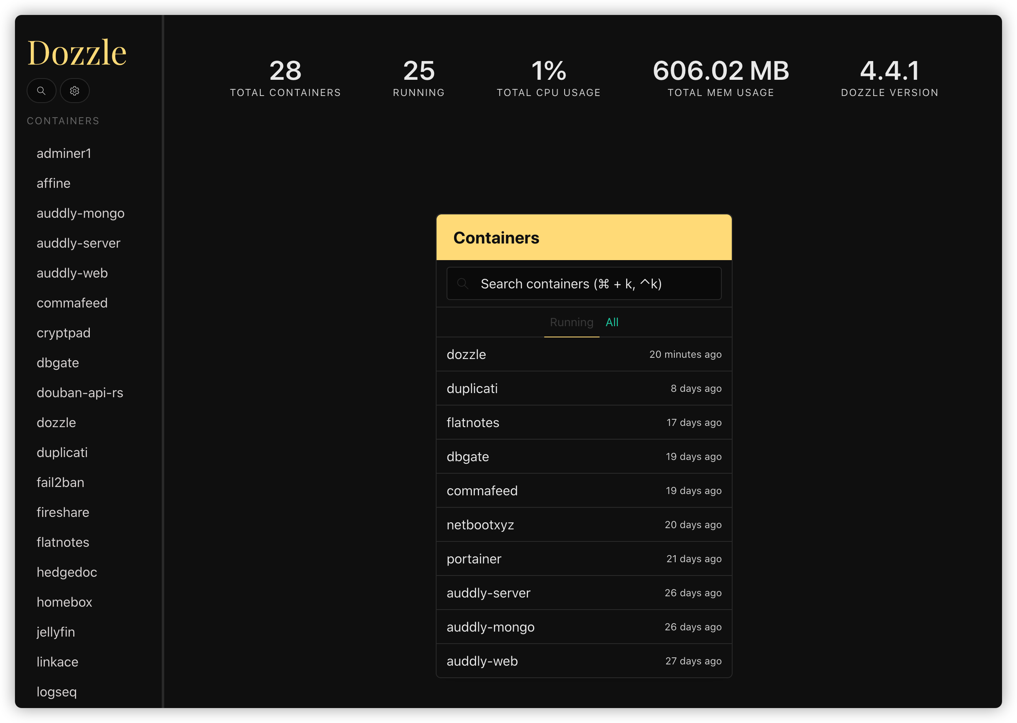Select duplicati in the sidebar list
Viewport: 1017px width, 723px height.
[62, 452]
